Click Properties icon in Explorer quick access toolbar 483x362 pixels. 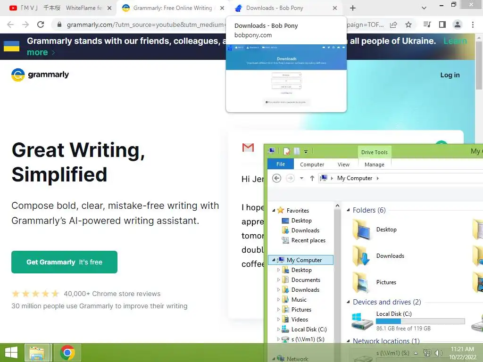tap(287, 151)
